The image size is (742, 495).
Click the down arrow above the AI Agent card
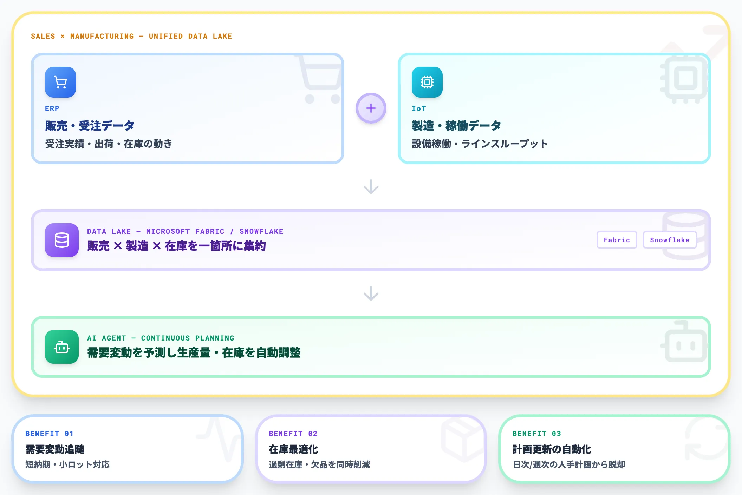coord(371,293)
